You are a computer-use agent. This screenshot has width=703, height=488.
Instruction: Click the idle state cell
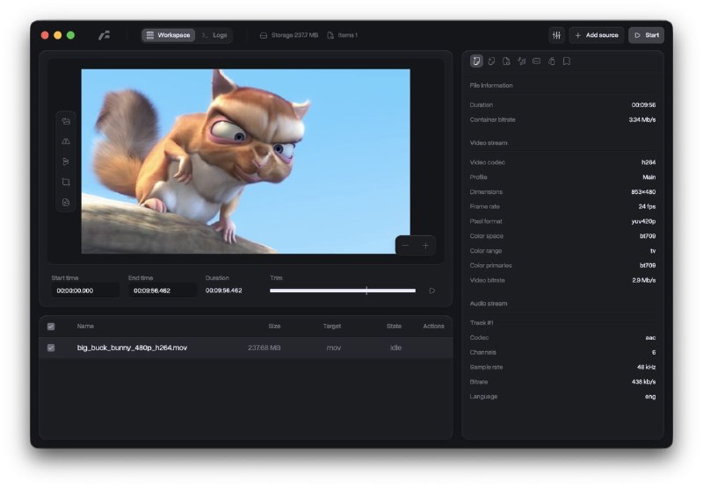pyautogui.click(x=395, y=348)
